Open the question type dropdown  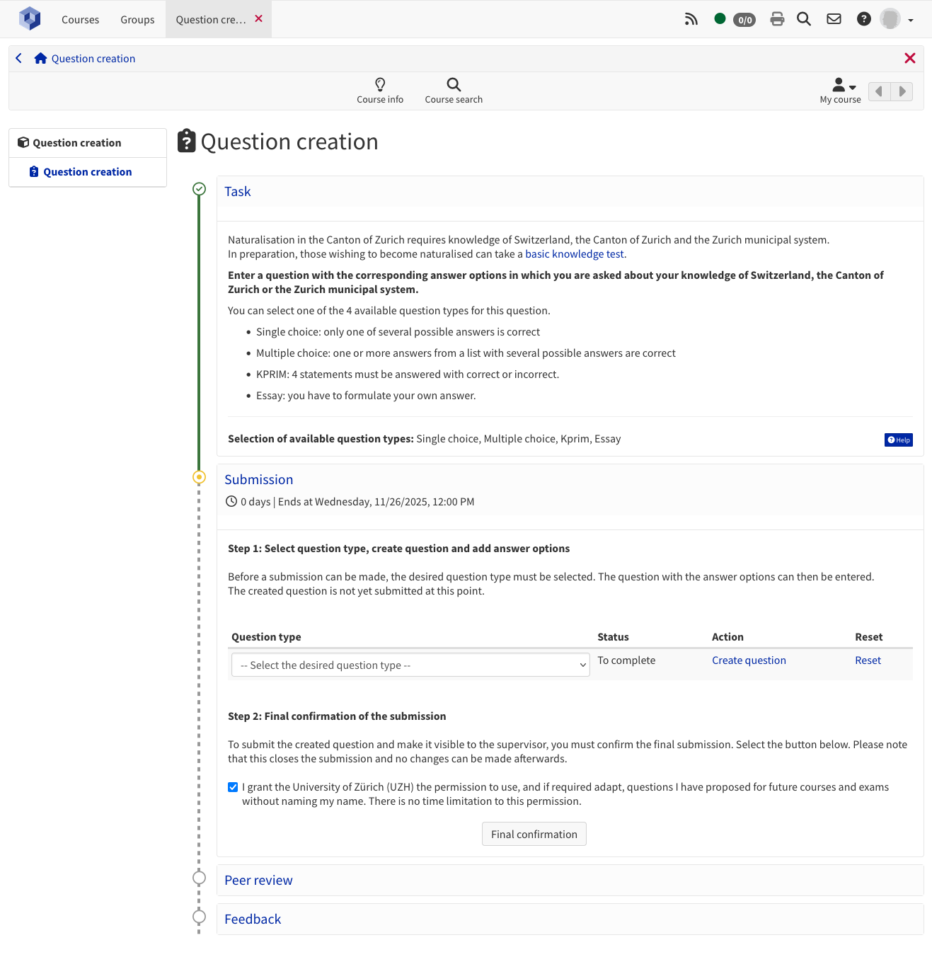(410, 665)
